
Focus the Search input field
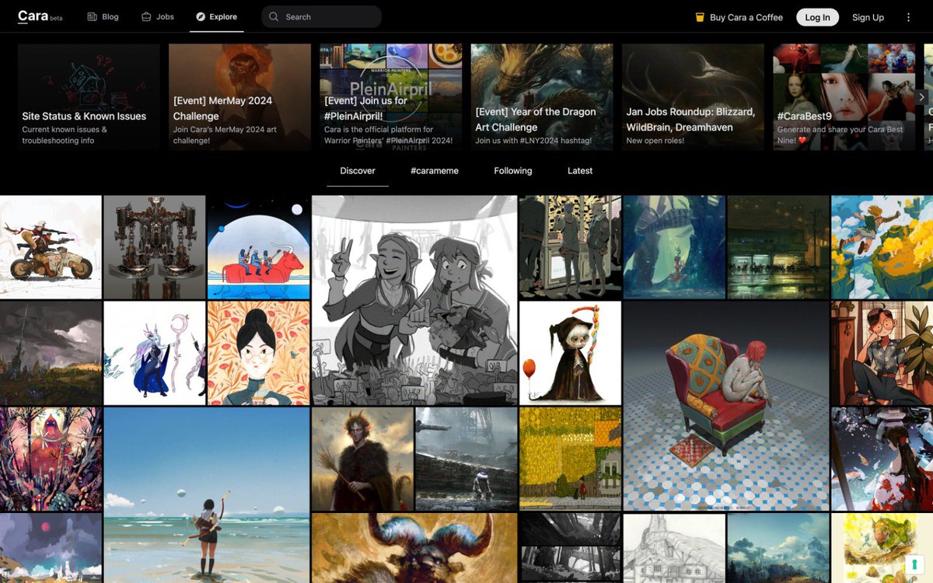(321, 16)
